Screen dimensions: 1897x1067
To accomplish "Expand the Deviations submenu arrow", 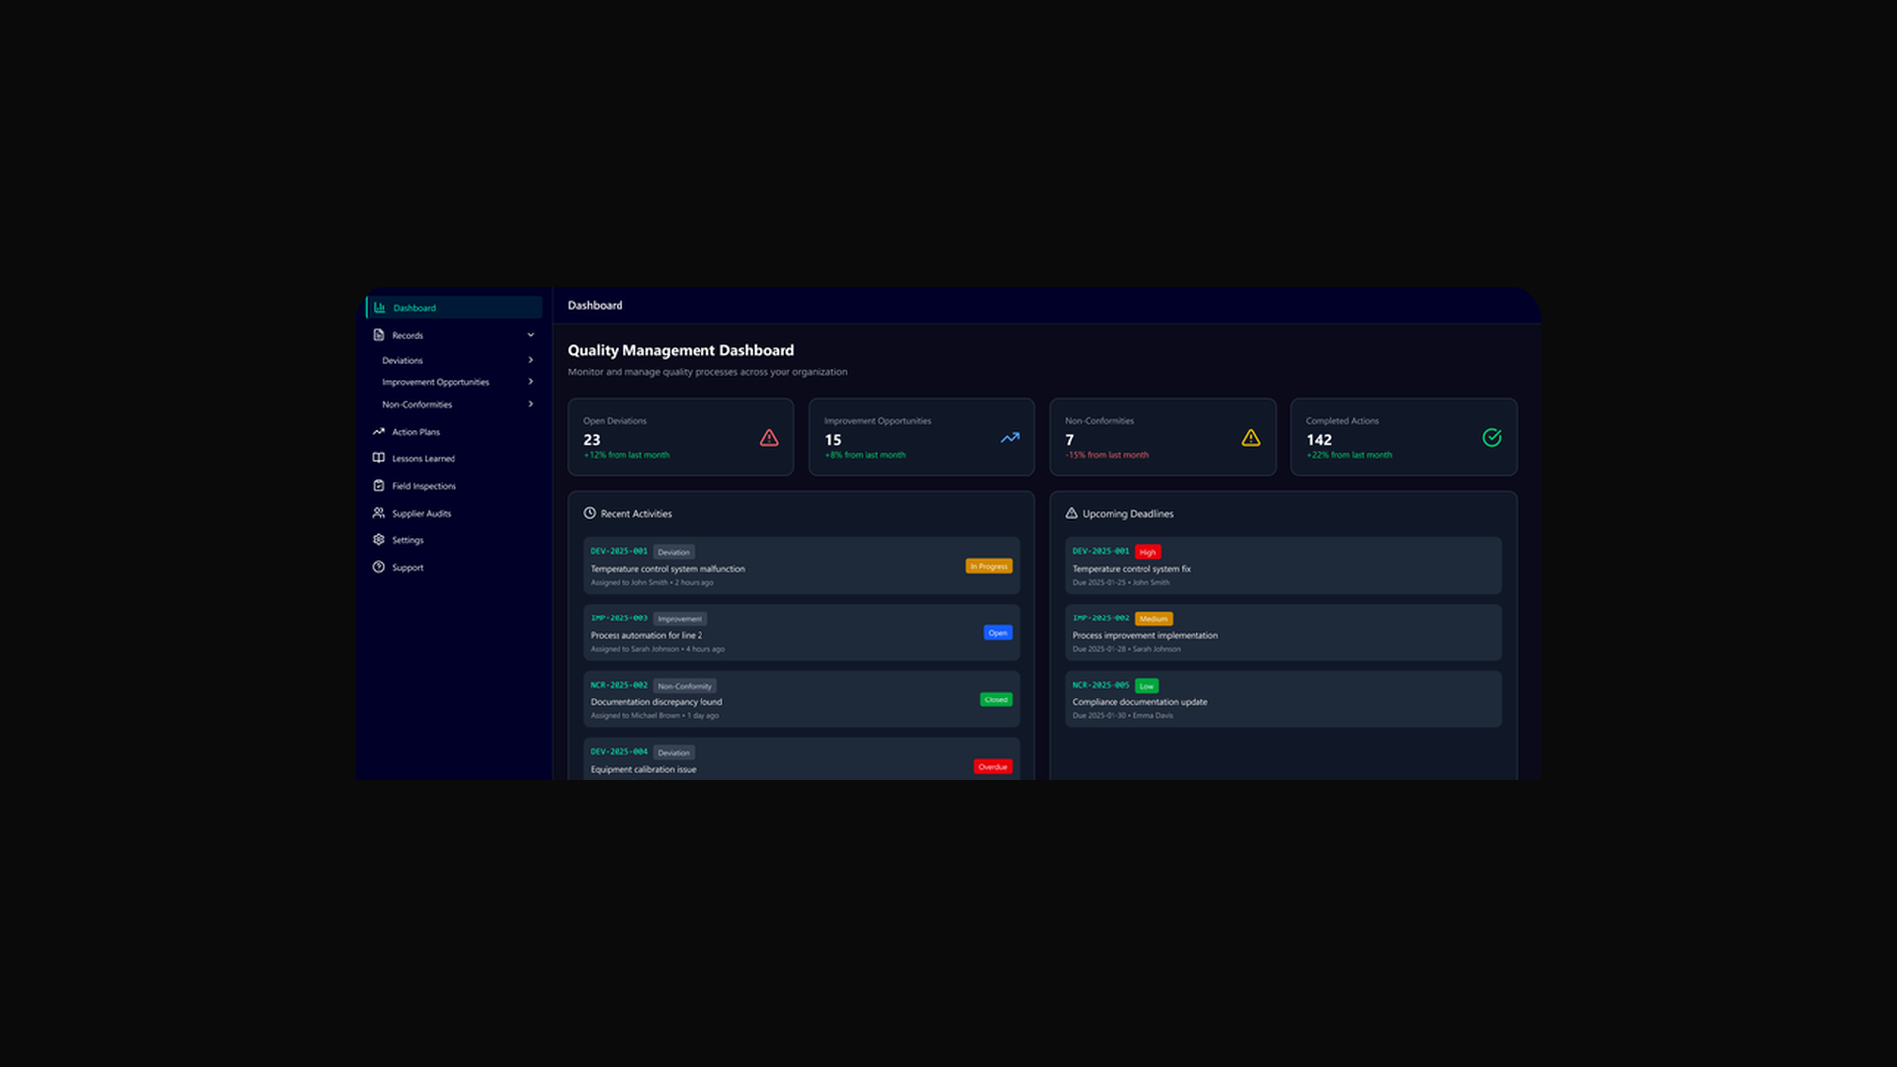I will coord(531,360).
